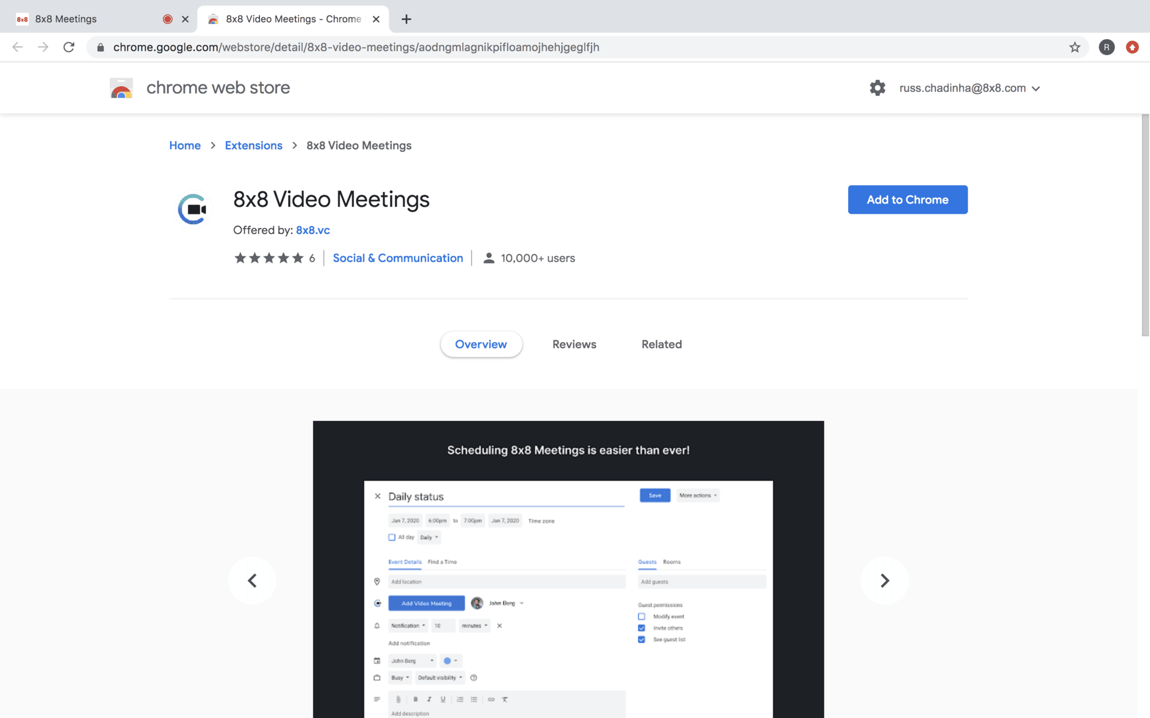Image resolution: width=1150 pixels, height=718 pixels.
Task: Open the Reviews tab
Action: [x=574, y=344]
